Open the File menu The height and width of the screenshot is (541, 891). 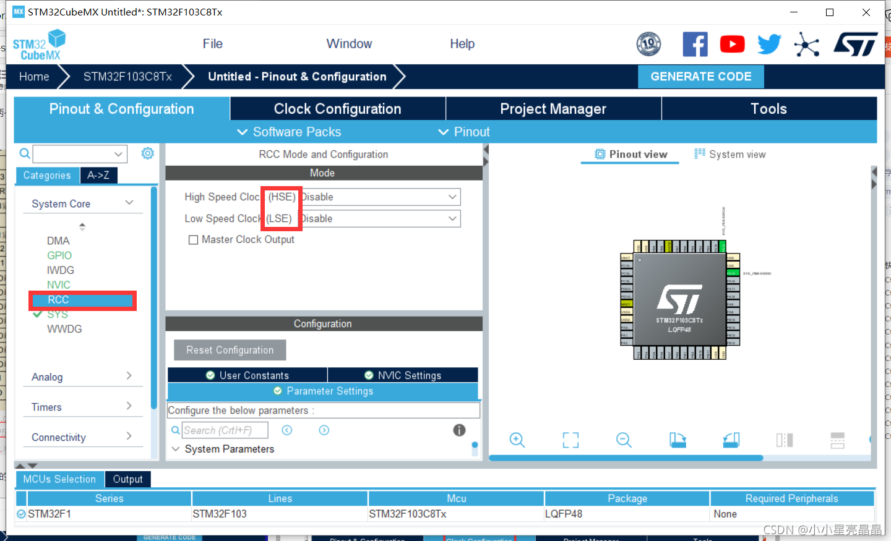(x=212, y=44)
